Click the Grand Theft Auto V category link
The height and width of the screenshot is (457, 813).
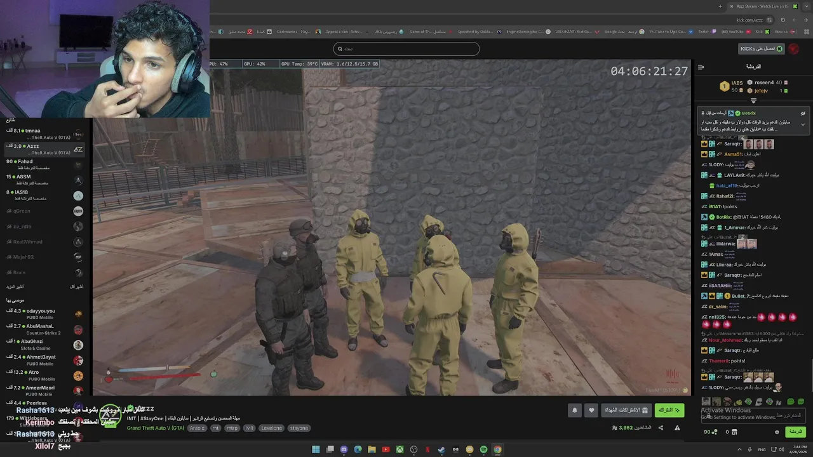point(156,428)
